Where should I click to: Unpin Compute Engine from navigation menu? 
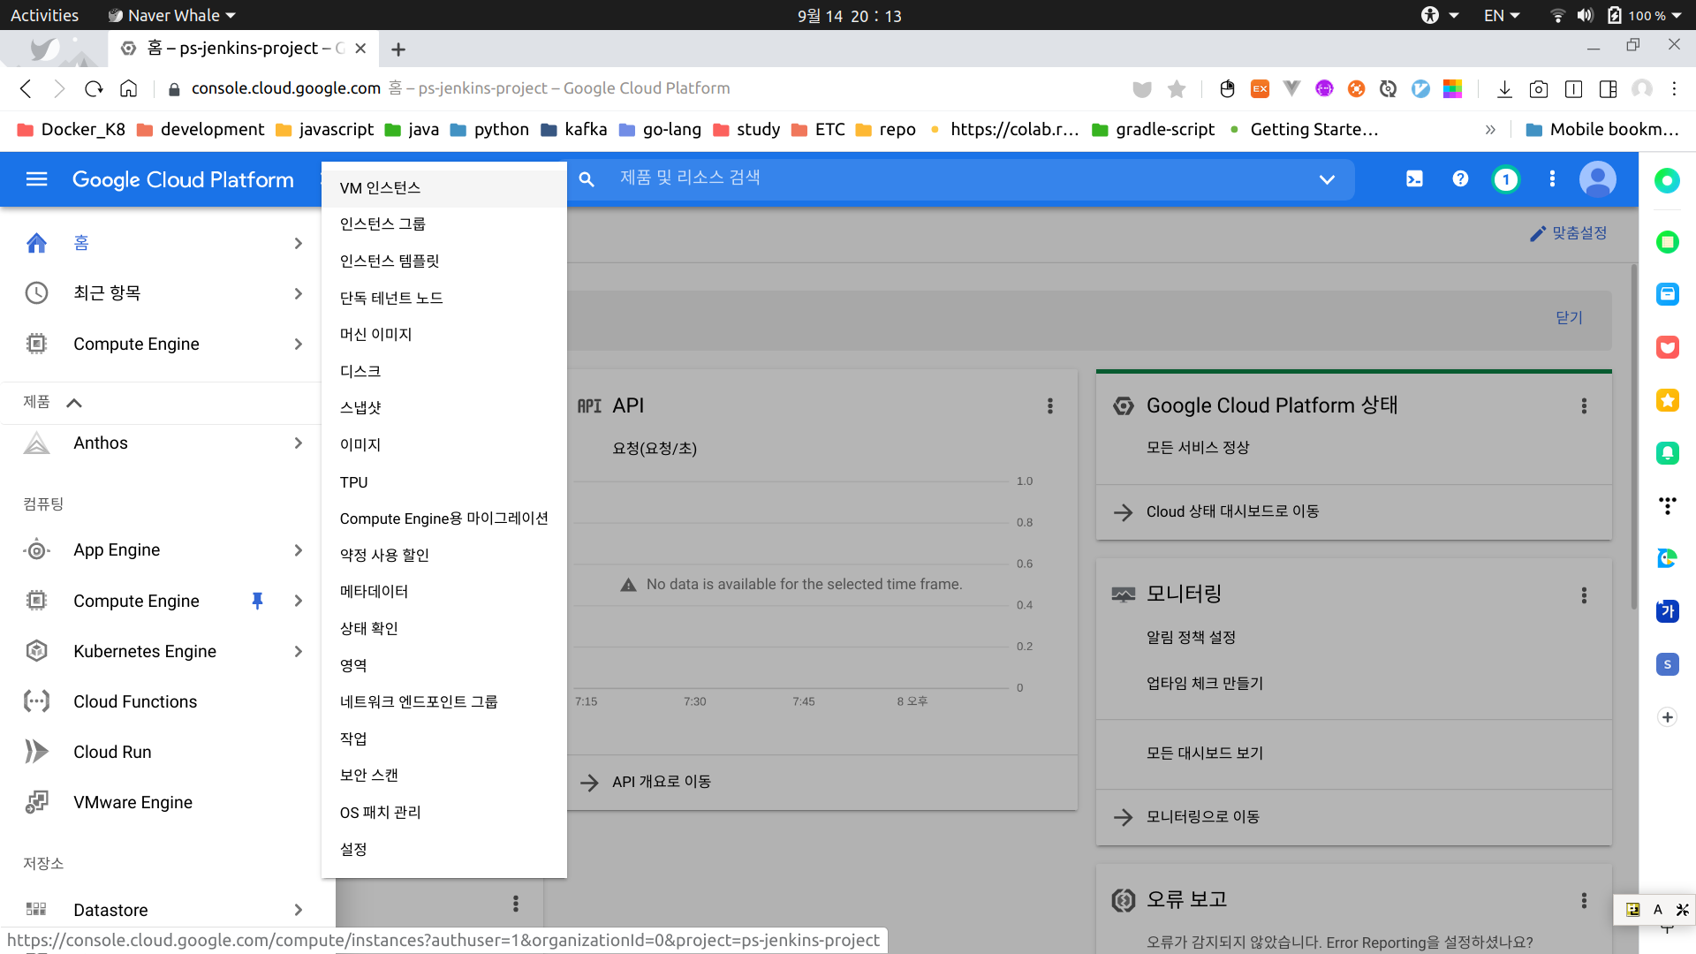257,601
